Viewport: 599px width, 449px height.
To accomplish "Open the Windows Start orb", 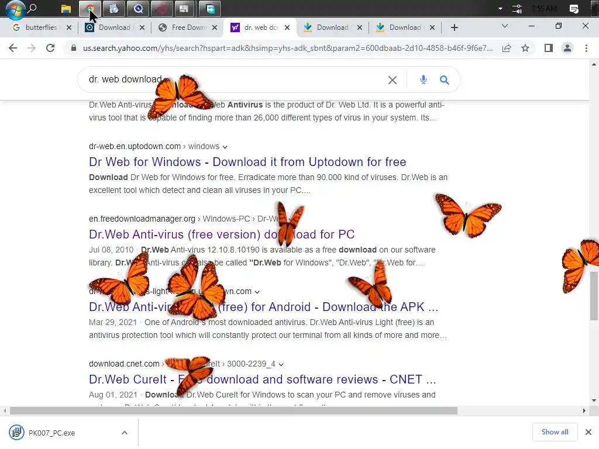I will (x=15, y=9).
